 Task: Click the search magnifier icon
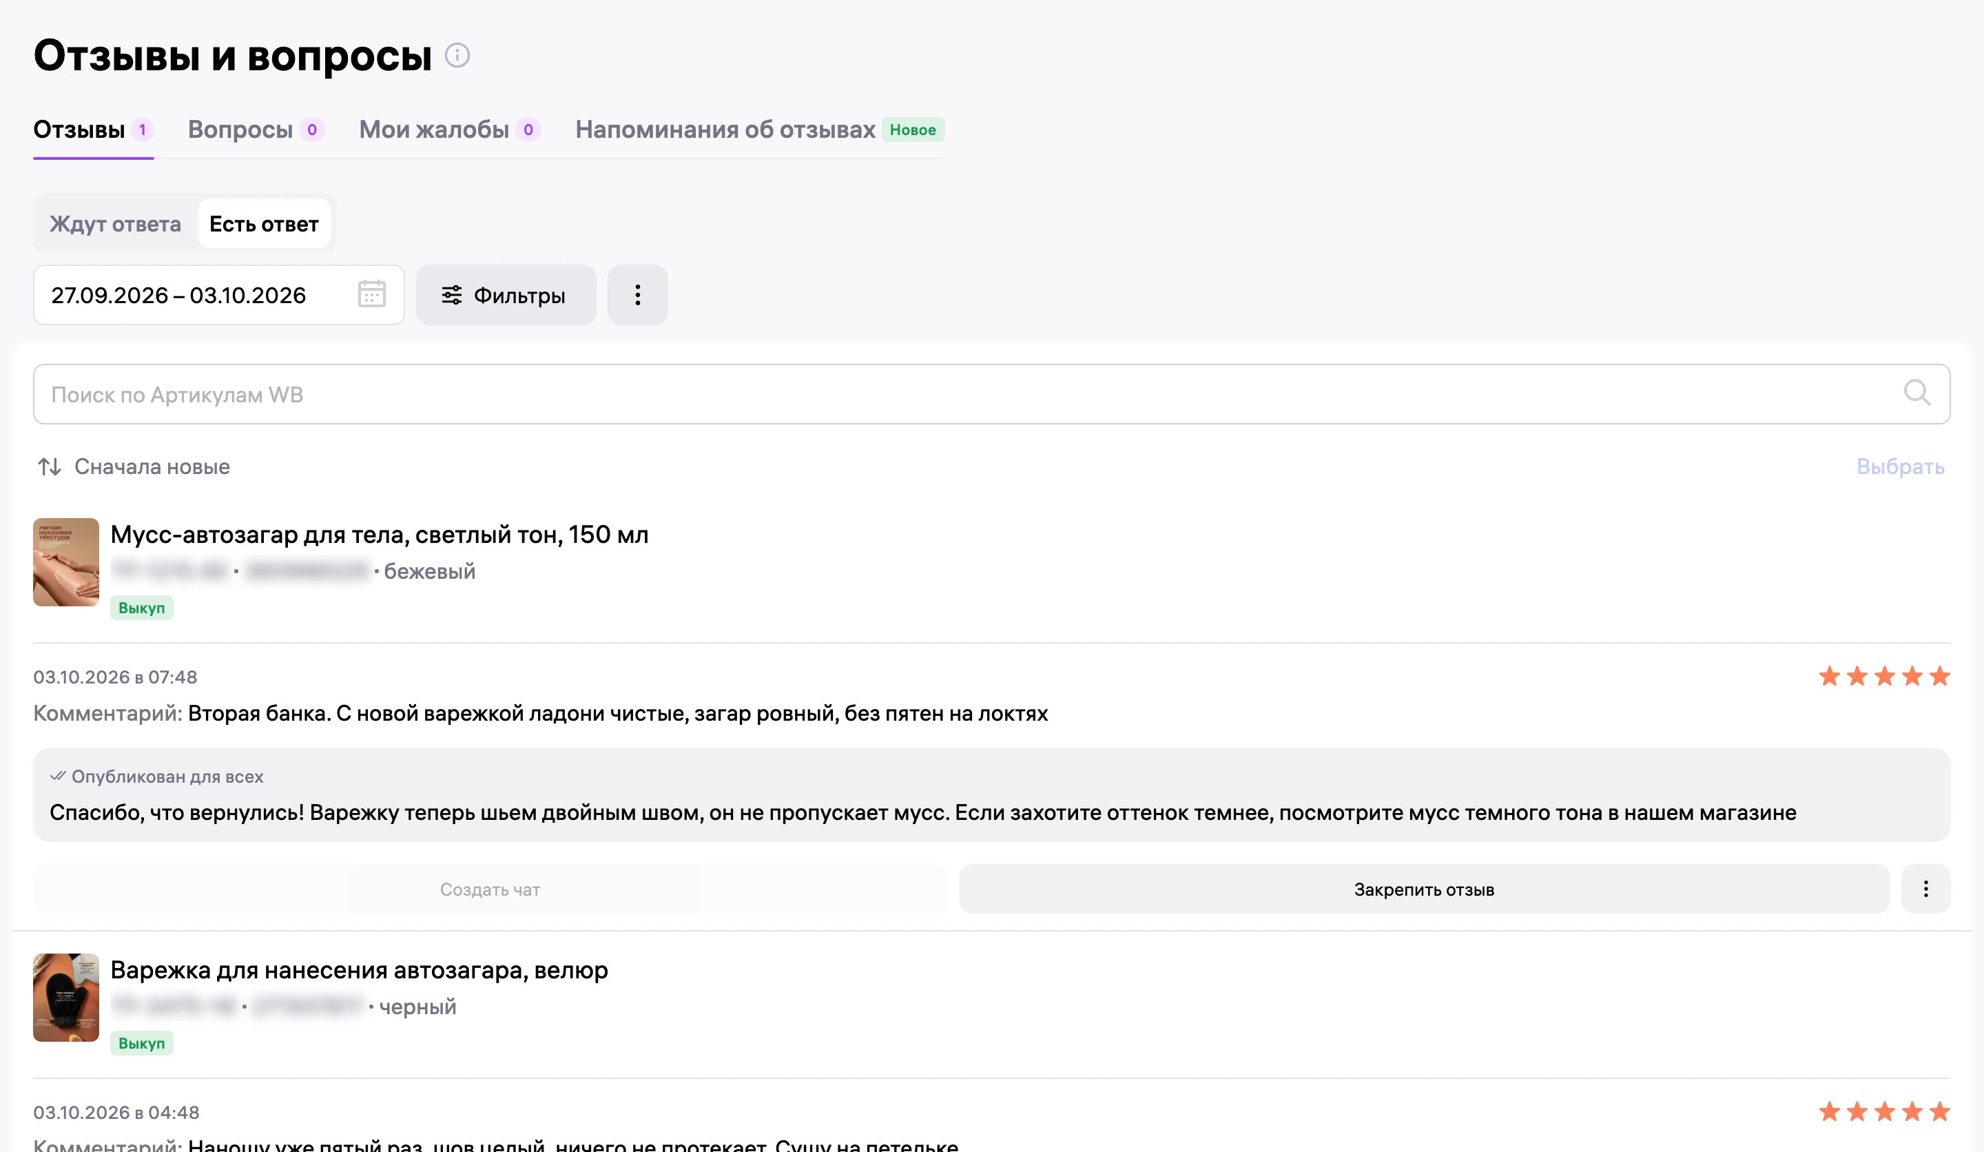coord(1917,392)
